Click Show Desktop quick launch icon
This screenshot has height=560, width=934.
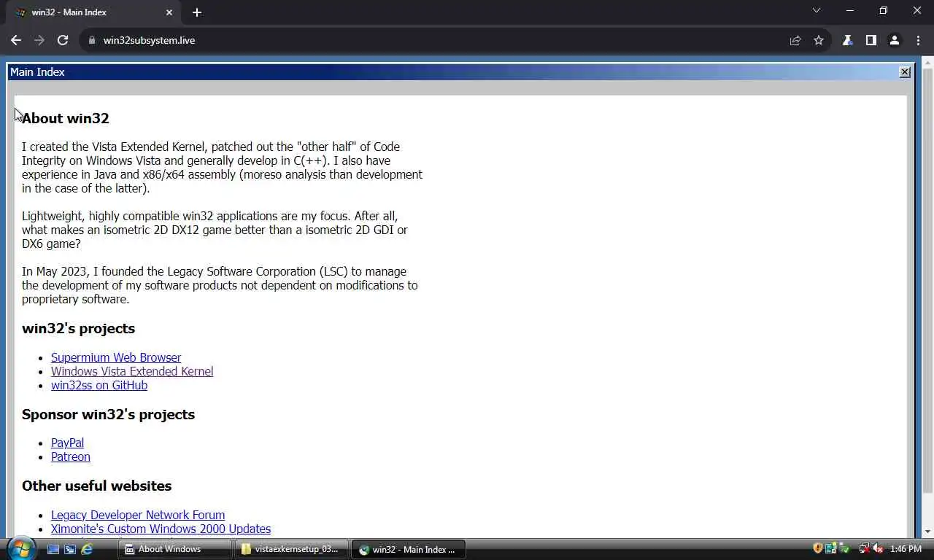tap(53, 549)
